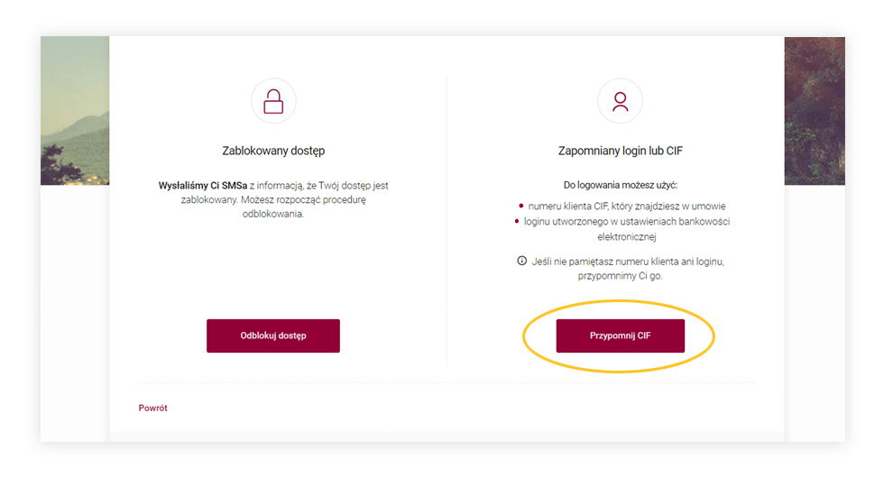Click the red bullet before "numeru klienta CIF"
This screenshot has width=893, height=487.
pyautogui.click(x=521, y=206)
